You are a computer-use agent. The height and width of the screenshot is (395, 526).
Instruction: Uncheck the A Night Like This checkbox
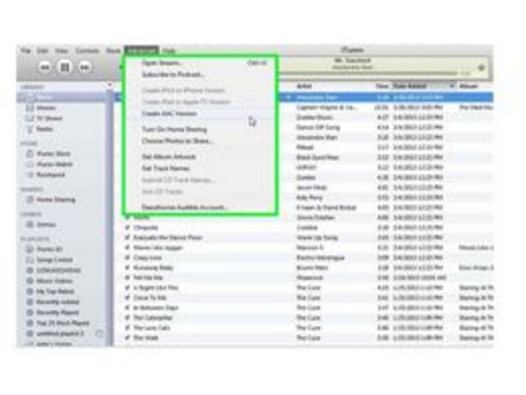click(x=127, y=288)
